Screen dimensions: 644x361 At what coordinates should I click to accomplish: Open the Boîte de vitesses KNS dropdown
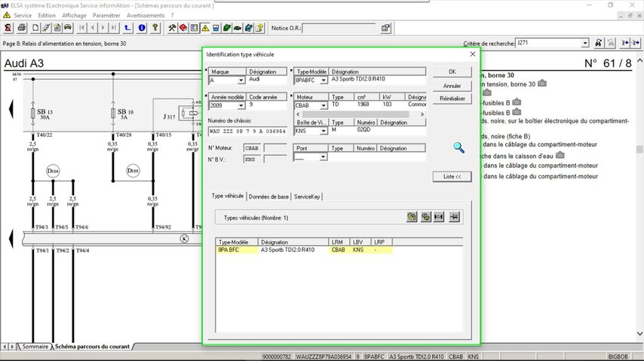pos(324,131)
